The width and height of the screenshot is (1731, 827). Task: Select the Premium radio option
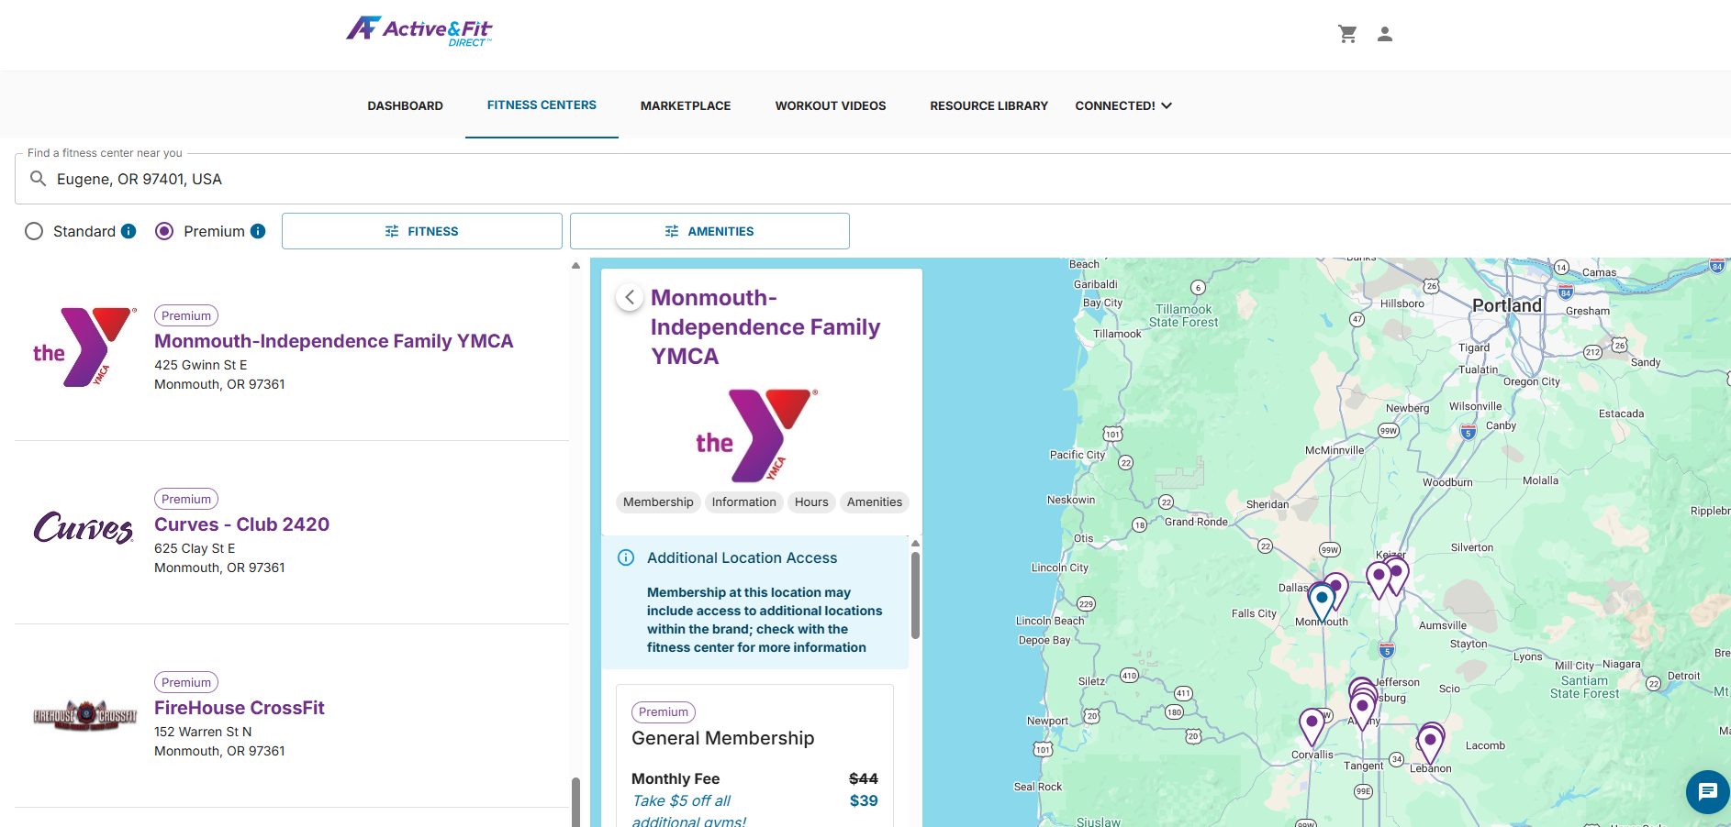pos(164,231)
